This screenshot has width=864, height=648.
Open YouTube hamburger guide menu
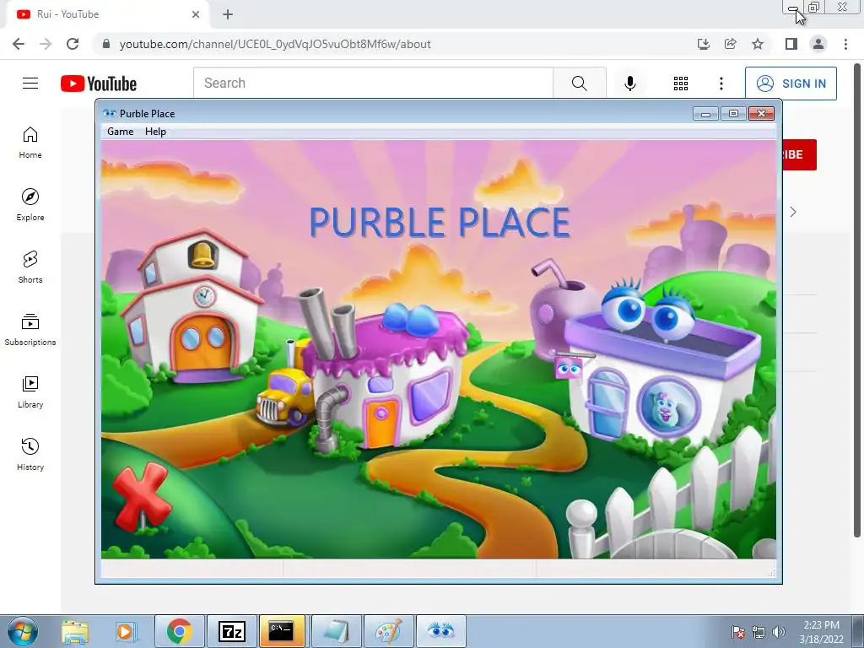30,84
